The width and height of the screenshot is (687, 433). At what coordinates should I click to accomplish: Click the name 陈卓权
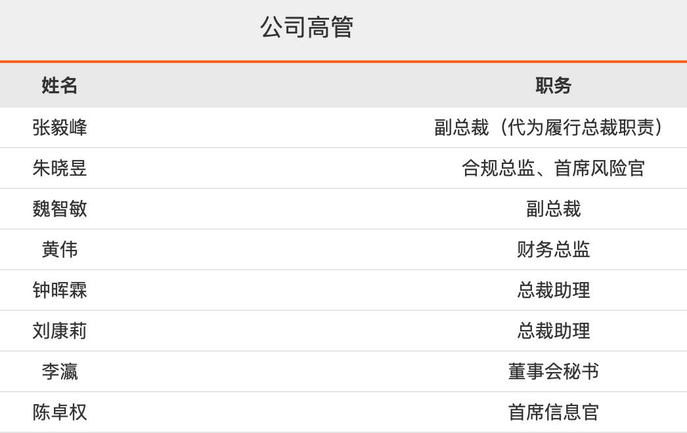tap(60, 413)
